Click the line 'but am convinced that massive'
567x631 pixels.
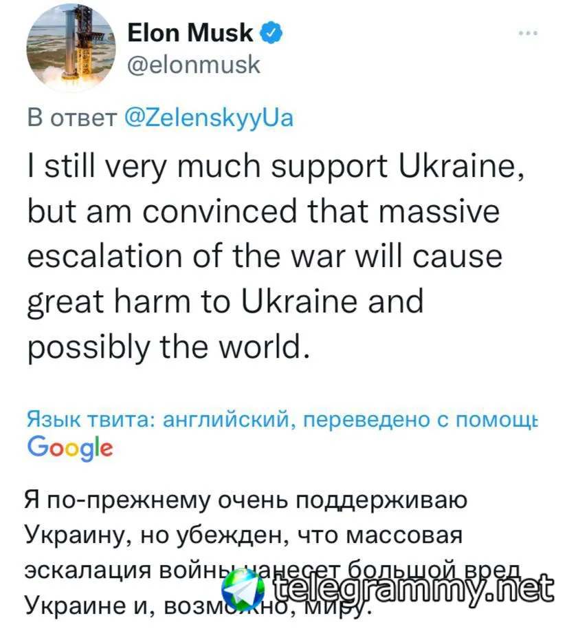(264, 211)
